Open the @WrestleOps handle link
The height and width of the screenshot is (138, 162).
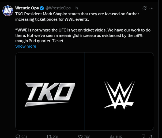(x=59, y=8)
